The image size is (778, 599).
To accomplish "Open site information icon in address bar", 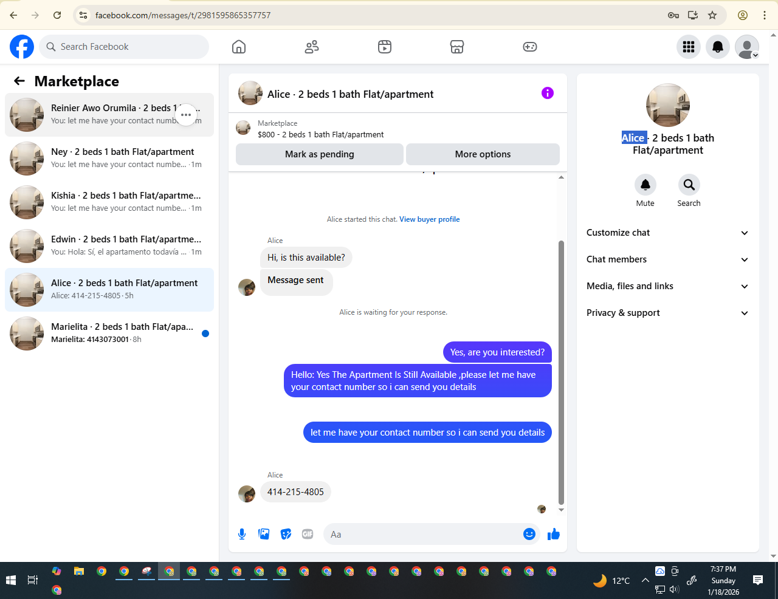I will (83, 15).
